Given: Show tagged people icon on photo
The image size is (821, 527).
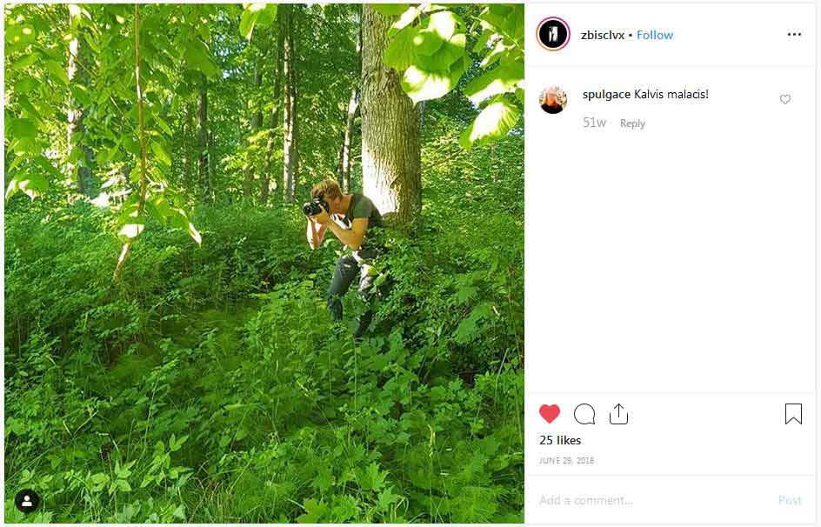Looking at the screenshot, I should (27, 501).
